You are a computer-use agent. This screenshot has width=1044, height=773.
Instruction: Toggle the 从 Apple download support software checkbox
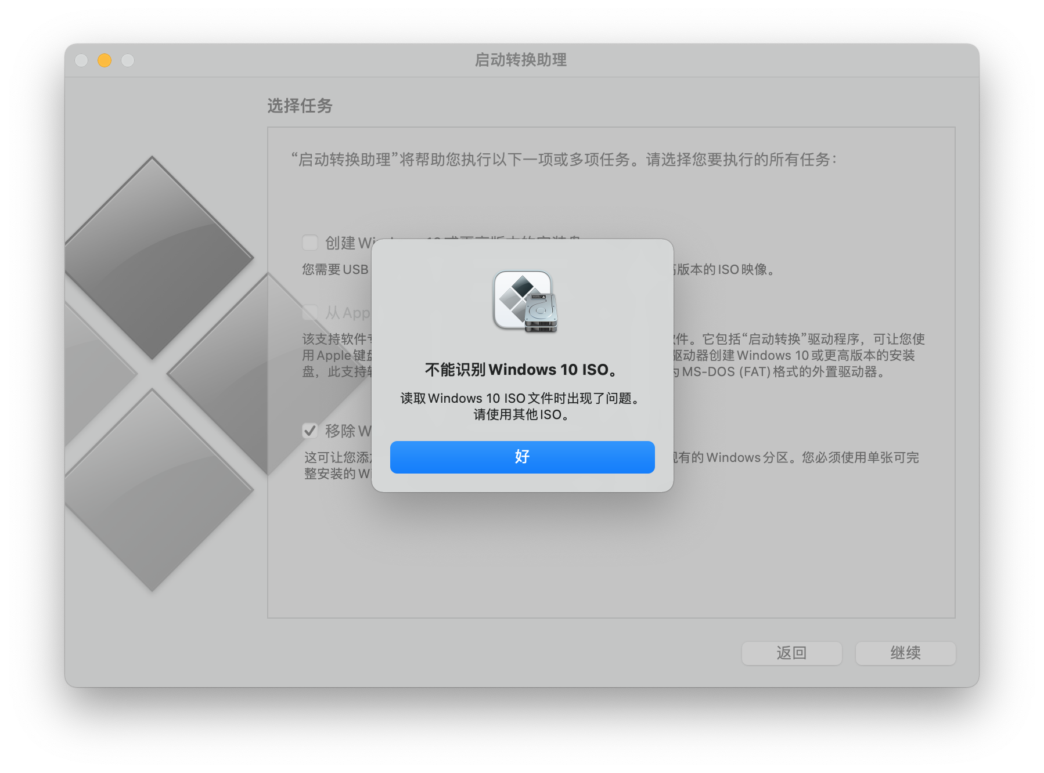[x=310, y=312]
